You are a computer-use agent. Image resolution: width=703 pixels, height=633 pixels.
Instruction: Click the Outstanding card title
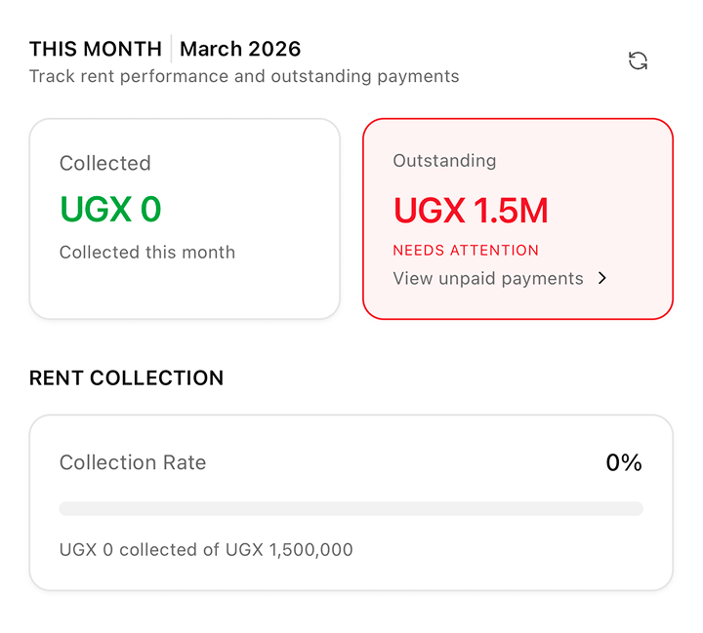[x=444, y=161]
